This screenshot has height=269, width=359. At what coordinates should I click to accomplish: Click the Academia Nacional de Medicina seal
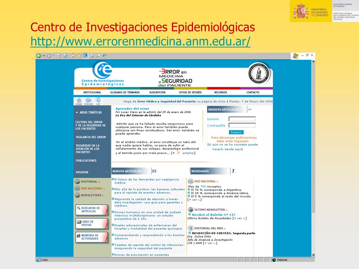tap(259, 74)
